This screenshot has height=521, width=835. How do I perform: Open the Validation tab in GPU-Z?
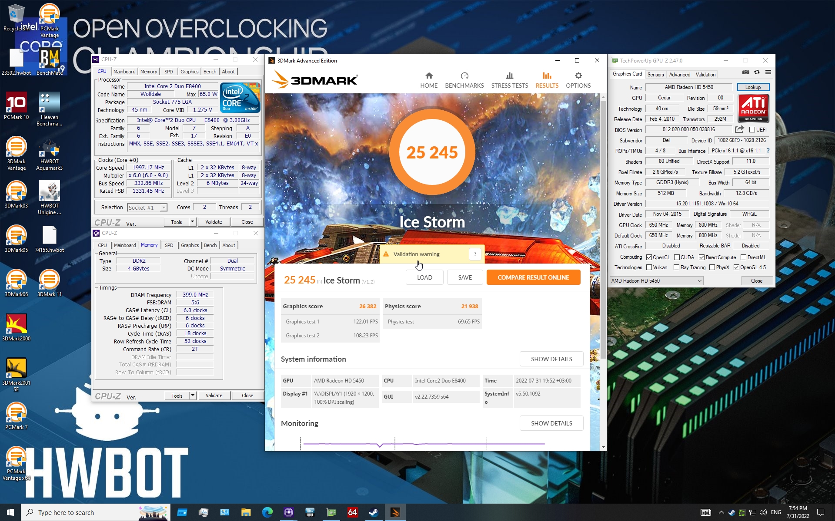point(705,75)
